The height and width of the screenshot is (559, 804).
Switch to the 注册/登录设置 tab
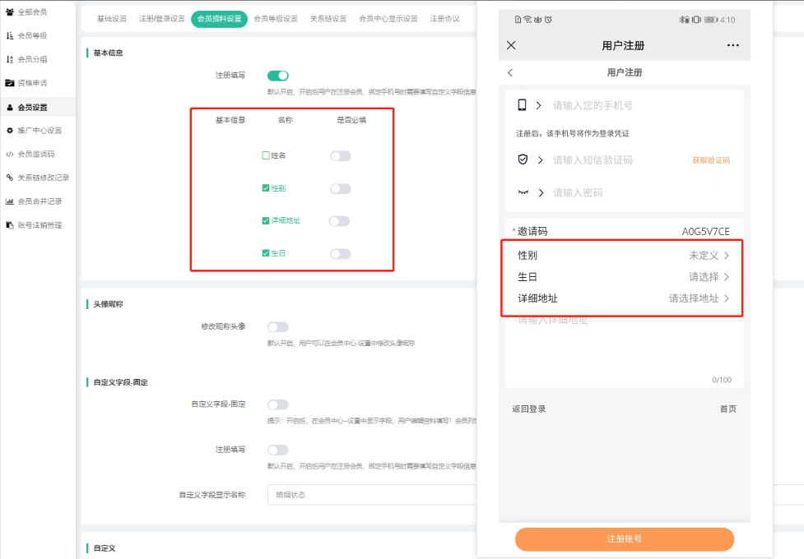(x=161, y=19)
